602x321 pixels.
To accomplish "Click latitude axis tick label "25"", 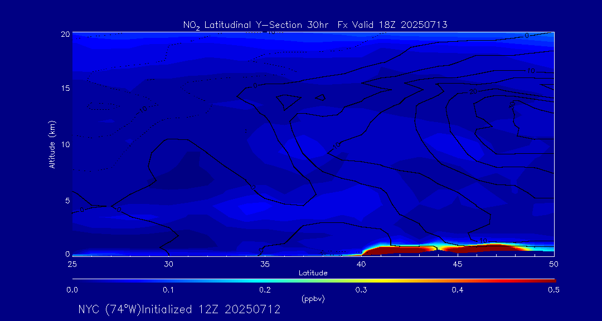I will click(x=72, y=264).
